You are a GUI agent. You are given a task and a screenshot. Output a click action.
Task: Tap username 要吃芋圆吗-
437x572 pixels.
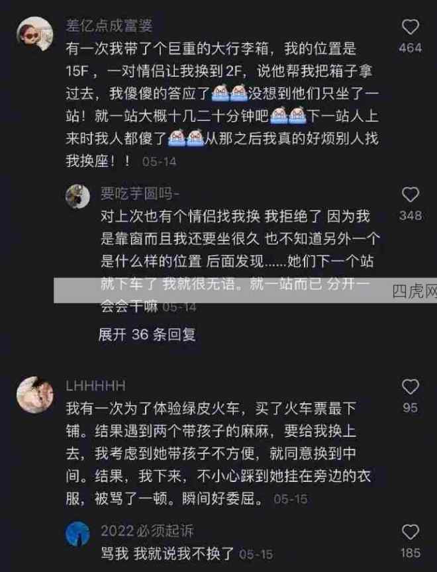coord(140,194)
